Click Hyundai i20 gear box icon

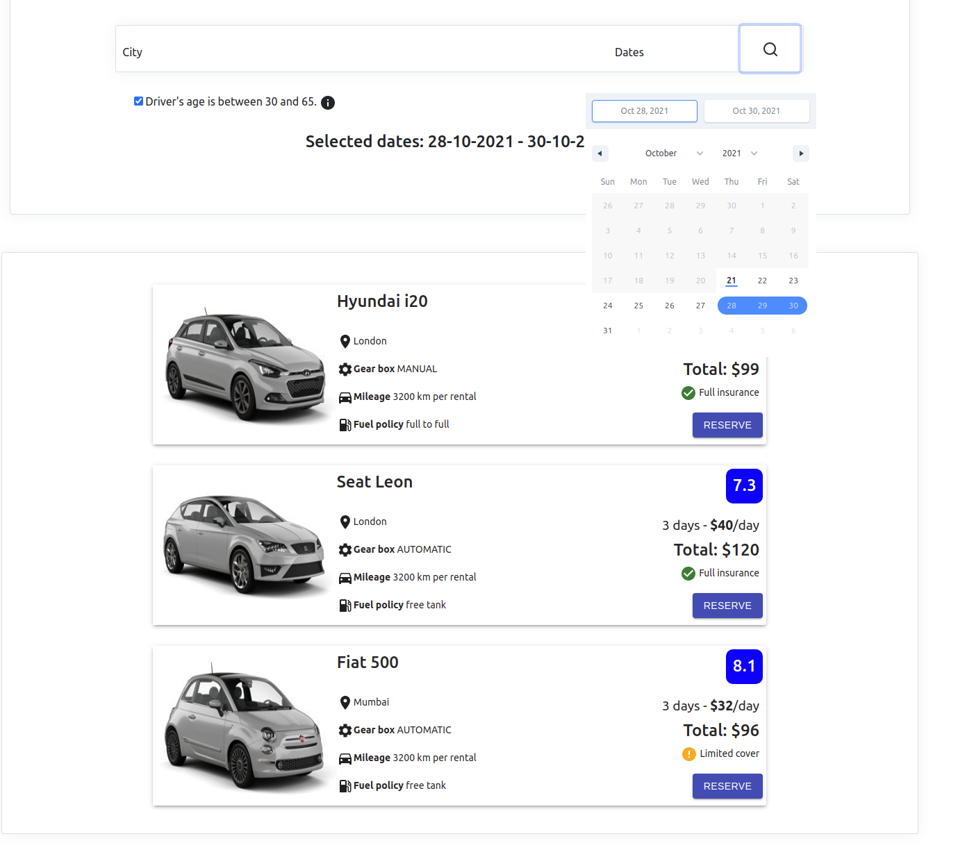pos(345,369)
